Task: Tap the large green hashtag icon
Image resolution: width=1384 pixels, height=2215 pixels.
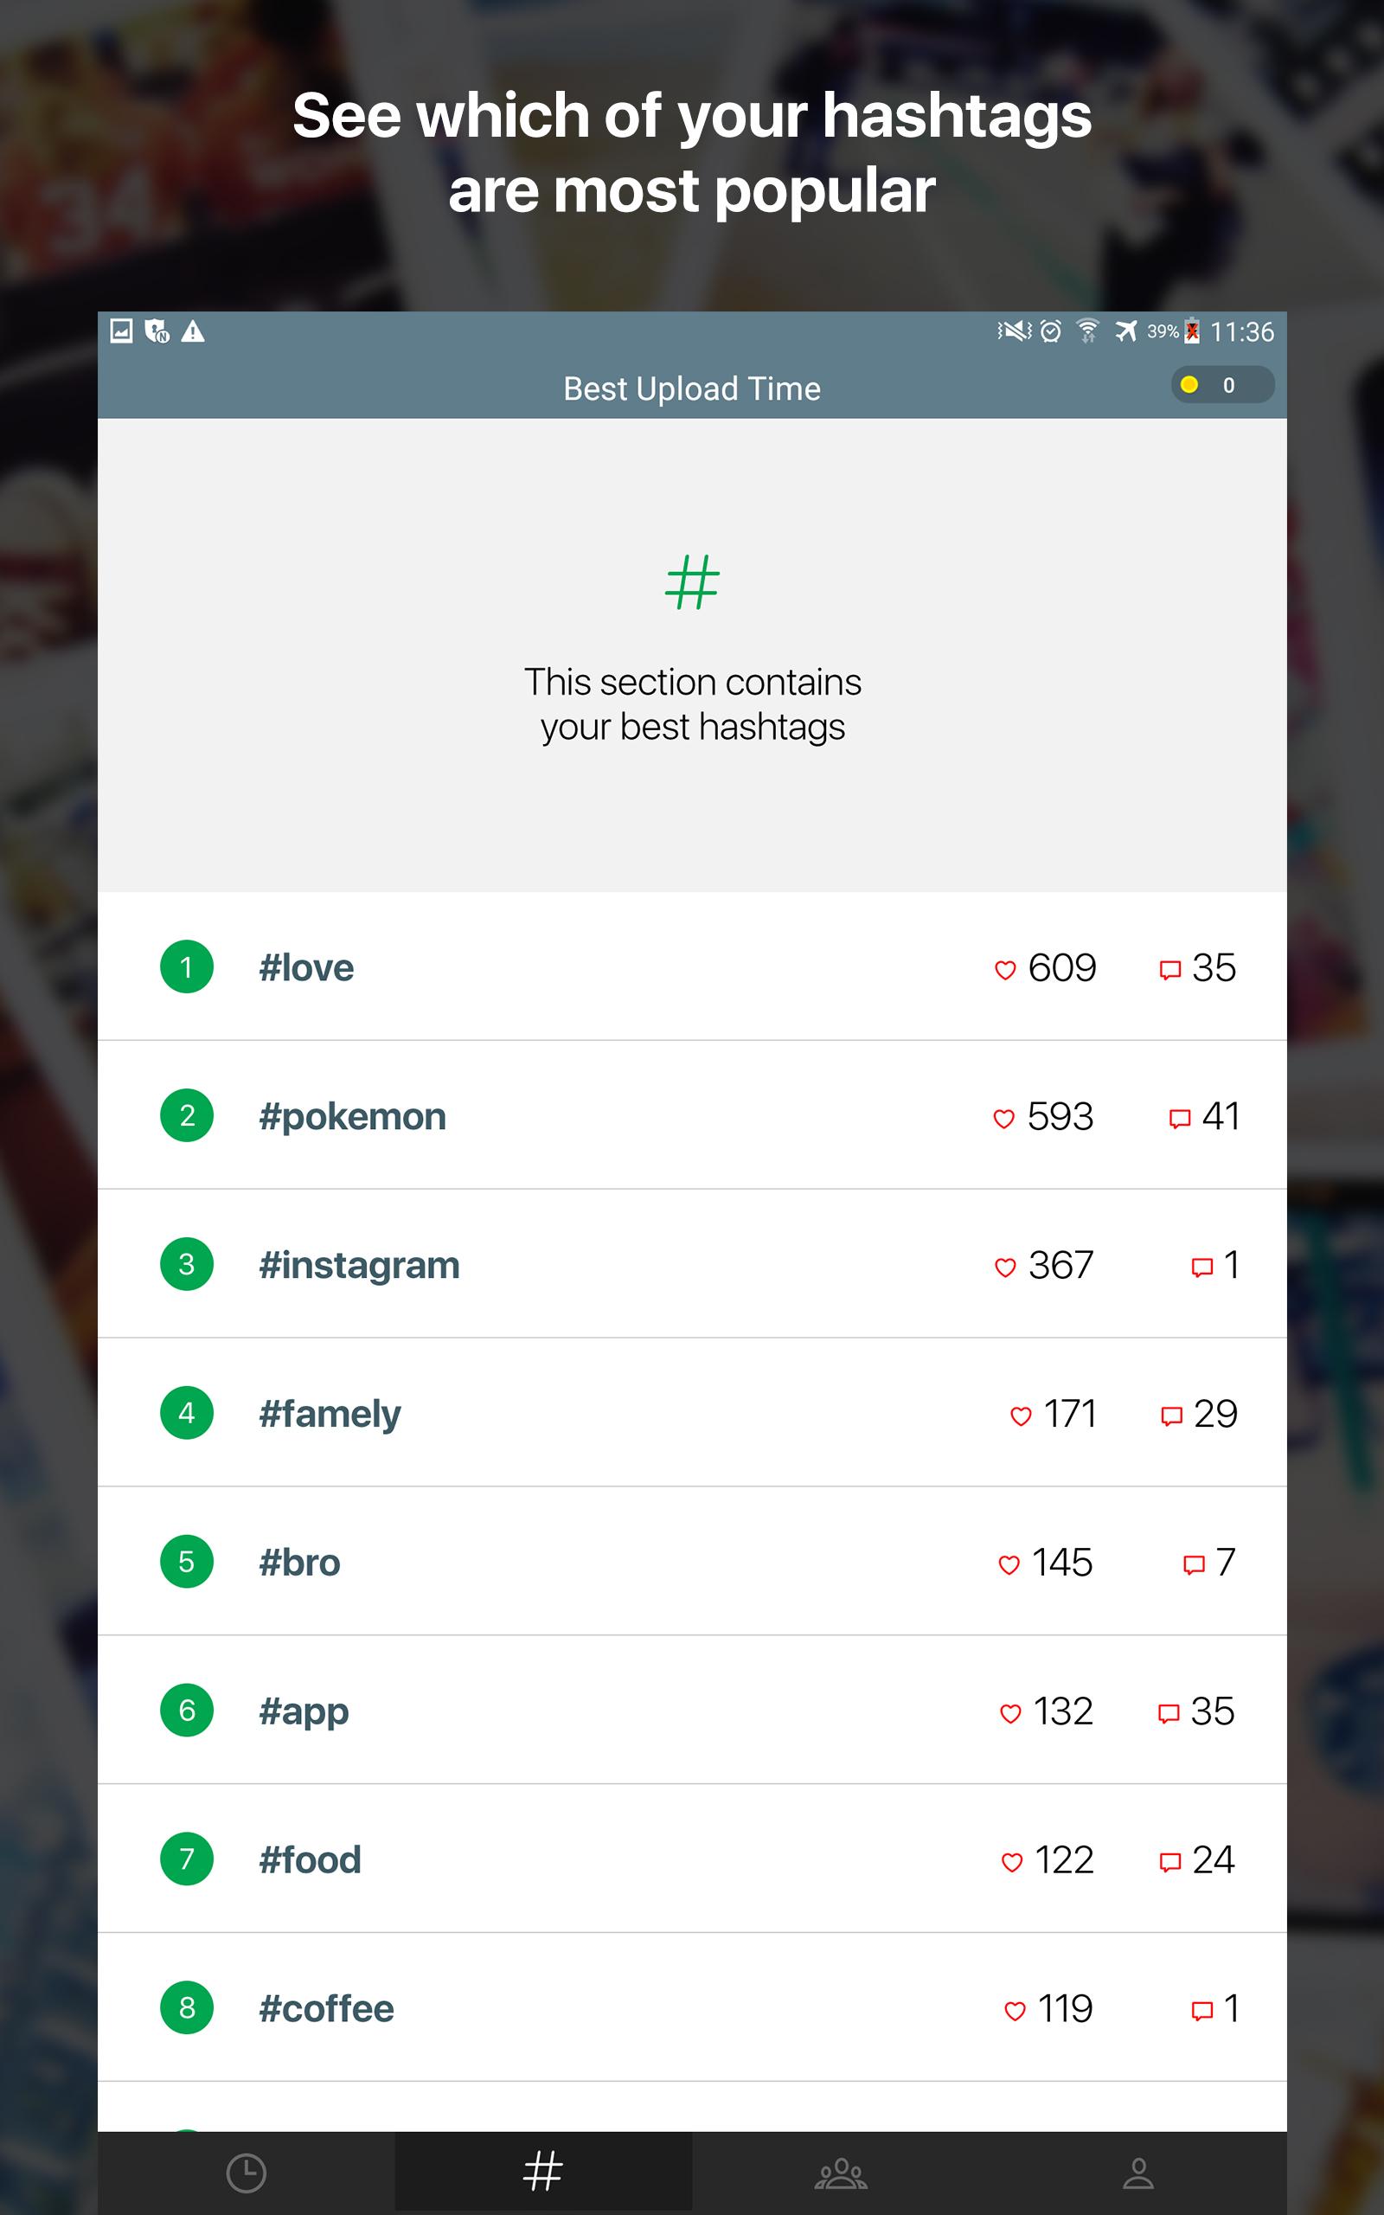Action: (692, 582)
